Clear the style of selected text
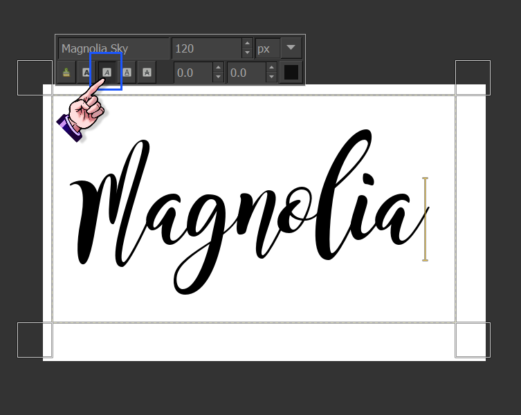 coord(66,73)
